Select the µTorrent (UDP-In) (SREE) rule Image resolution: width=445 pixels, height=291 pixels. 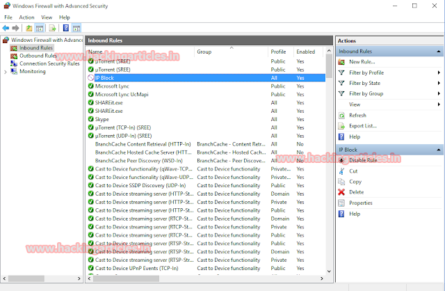(207, 136)
